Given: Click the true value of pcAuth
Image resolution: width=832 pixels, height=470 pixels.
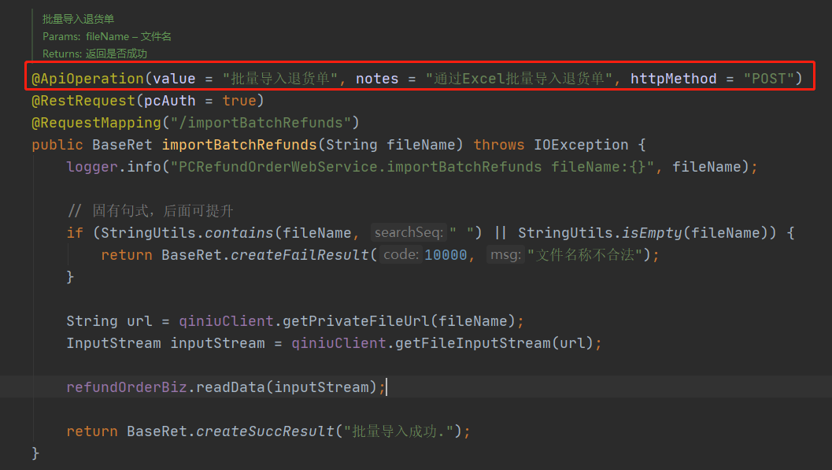Looking at the screenshot, I should (239, 101).
